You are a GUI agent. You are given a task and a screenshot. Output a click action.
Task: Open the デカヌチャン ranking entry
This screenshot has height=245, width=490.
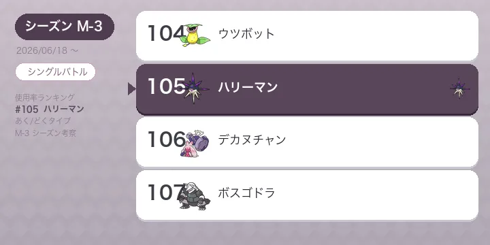307,142
